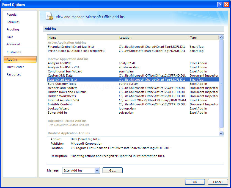Select the Internet Assistant VBA row

coord(133,100)
